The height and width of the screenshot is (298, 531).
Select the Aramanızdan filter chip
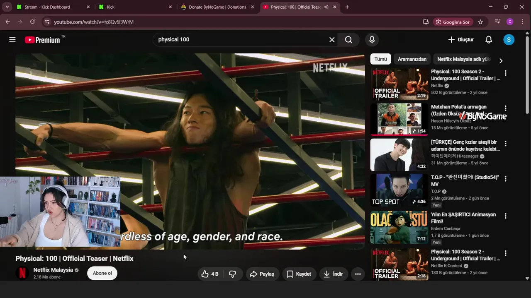tap(412, 59)
